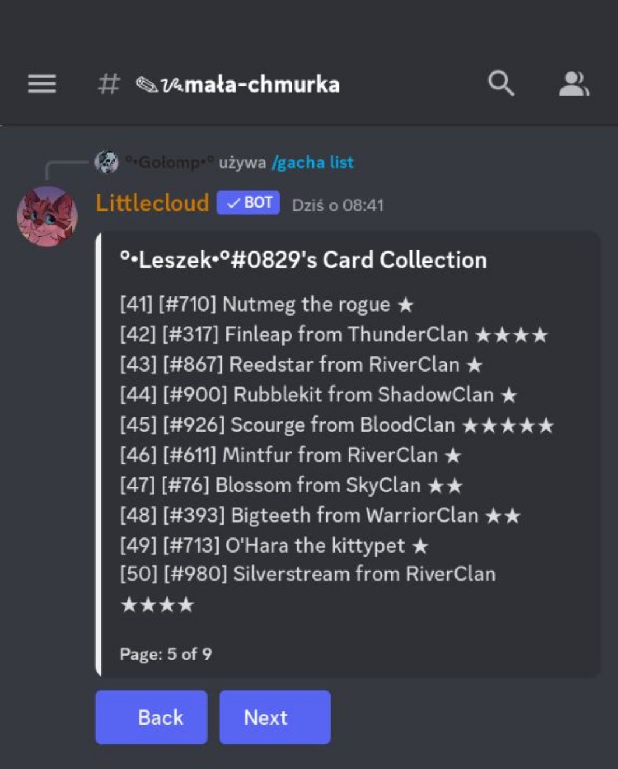Click the Card Collection embed title
This screenshot has width=618, height=769.
click(x=303, y=260)
